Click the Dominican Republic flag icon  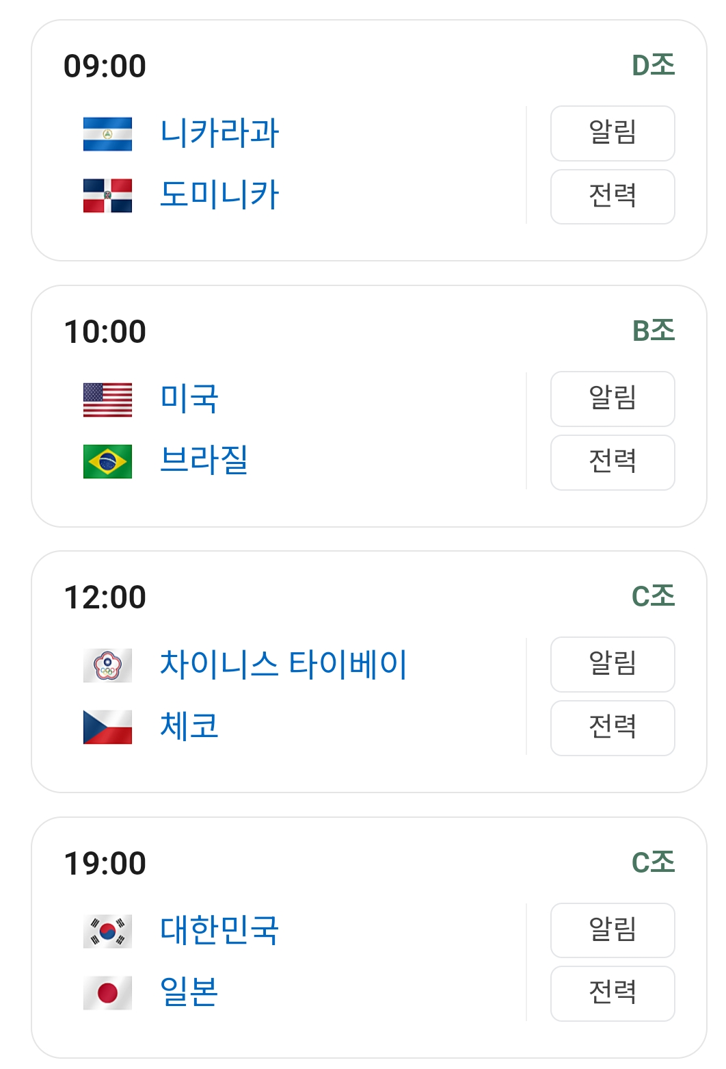click(x=107, y=196)
